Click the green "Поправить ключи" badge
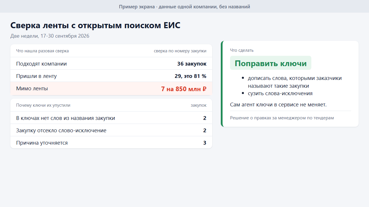 (271, 63)
